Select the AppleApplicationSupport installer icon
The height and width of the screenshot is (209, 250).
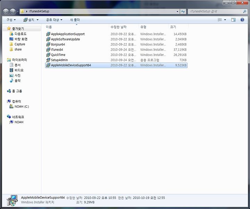coord(48,34)
